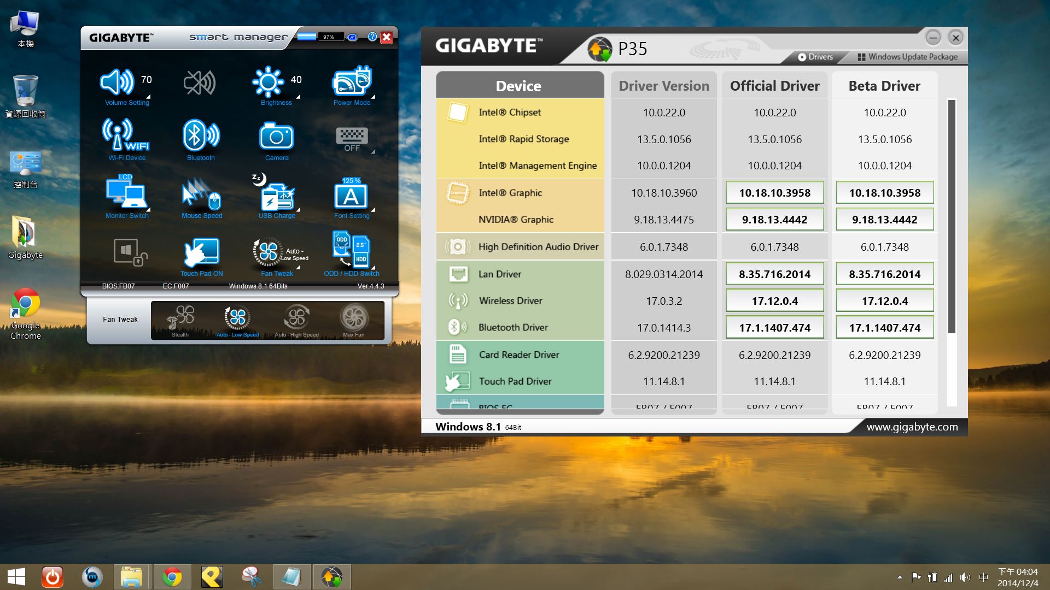
Task: Click the red power icon in taskbar
Action: (x=52, y=577)
